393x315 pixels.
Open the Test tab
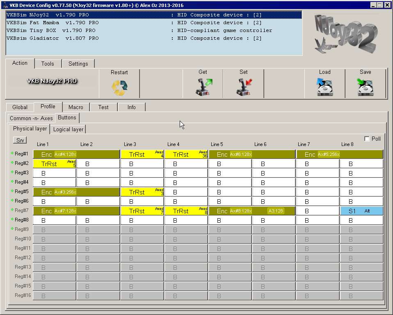pos(103,107)
